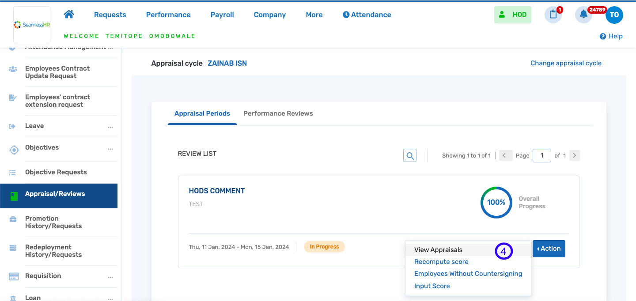Expand the Leave sidebar submenu
636x301 pixels.
[110, 128]
